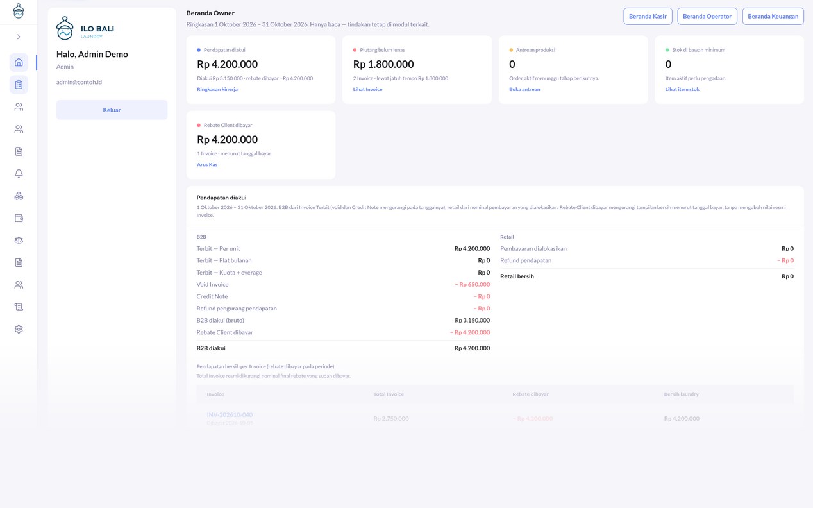Open the Buka antrean link
Viewport: 813px width, 508px height.
click(x=524, y=89)
